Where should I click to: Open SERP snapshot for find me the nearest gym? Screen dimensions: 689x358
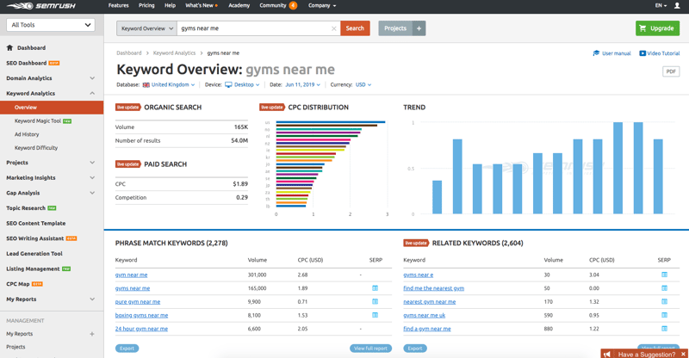coord(664,288)
